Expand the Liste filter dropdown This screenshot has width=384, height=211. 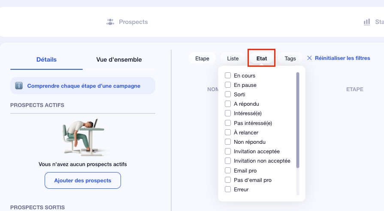coord(233,58)
